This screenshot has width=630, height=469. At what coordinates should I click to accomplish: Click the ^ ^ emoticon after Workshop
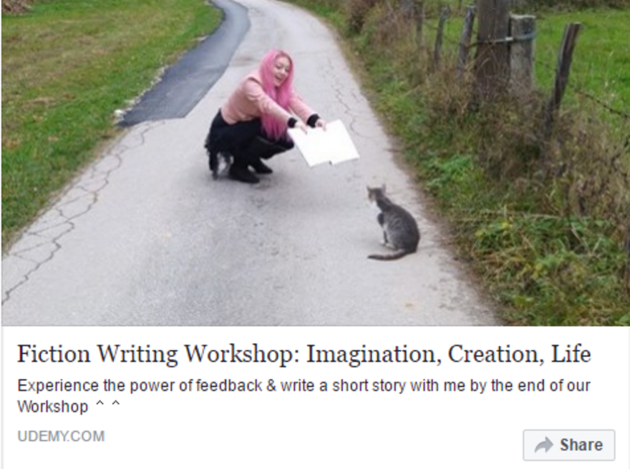[107, 405]
